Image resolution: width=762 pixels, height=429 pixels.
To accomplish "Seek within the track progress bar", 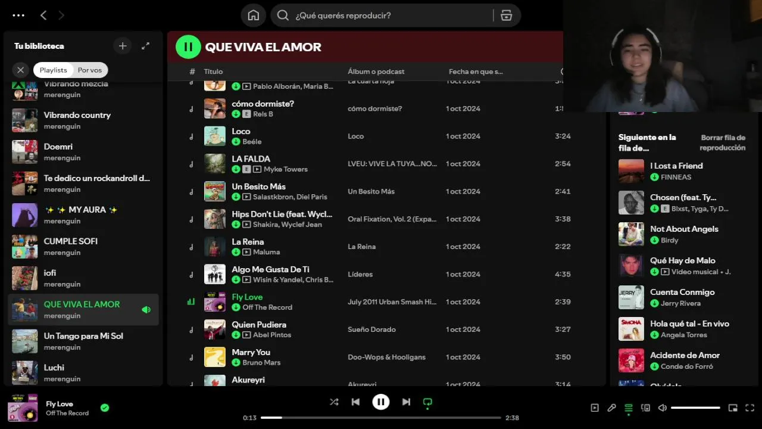I will pyautogui.click(x=381, y=418).
